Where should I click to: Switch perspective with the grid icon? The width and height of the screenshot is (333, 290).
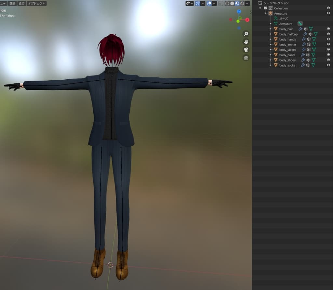(246, 58)
